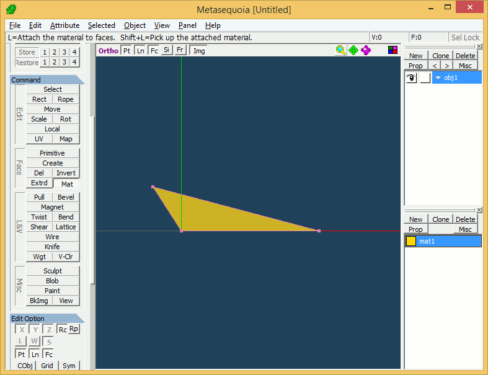Open the Object menu
This screenshot has width=488, height=375.
coord(135,25)
